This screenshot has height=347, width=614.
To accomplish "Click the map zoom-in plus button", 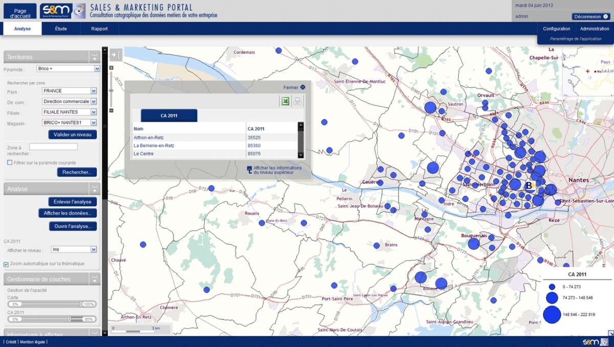I will (111, 68).
